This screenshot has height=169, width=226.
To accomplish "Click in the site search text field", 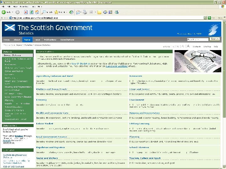I will pyautogui.click(x=198, y=39).
